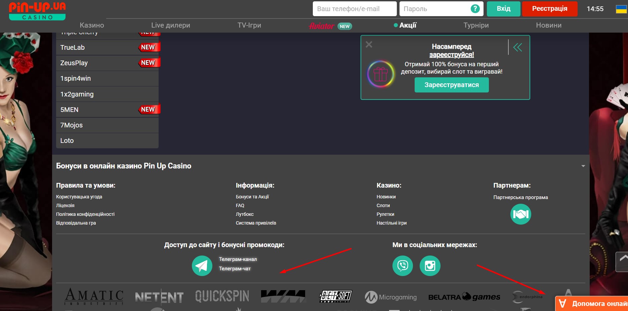This screenshot has height=311, width=628.
Task: Open the Новини menu tab
Action: point(549,25)
